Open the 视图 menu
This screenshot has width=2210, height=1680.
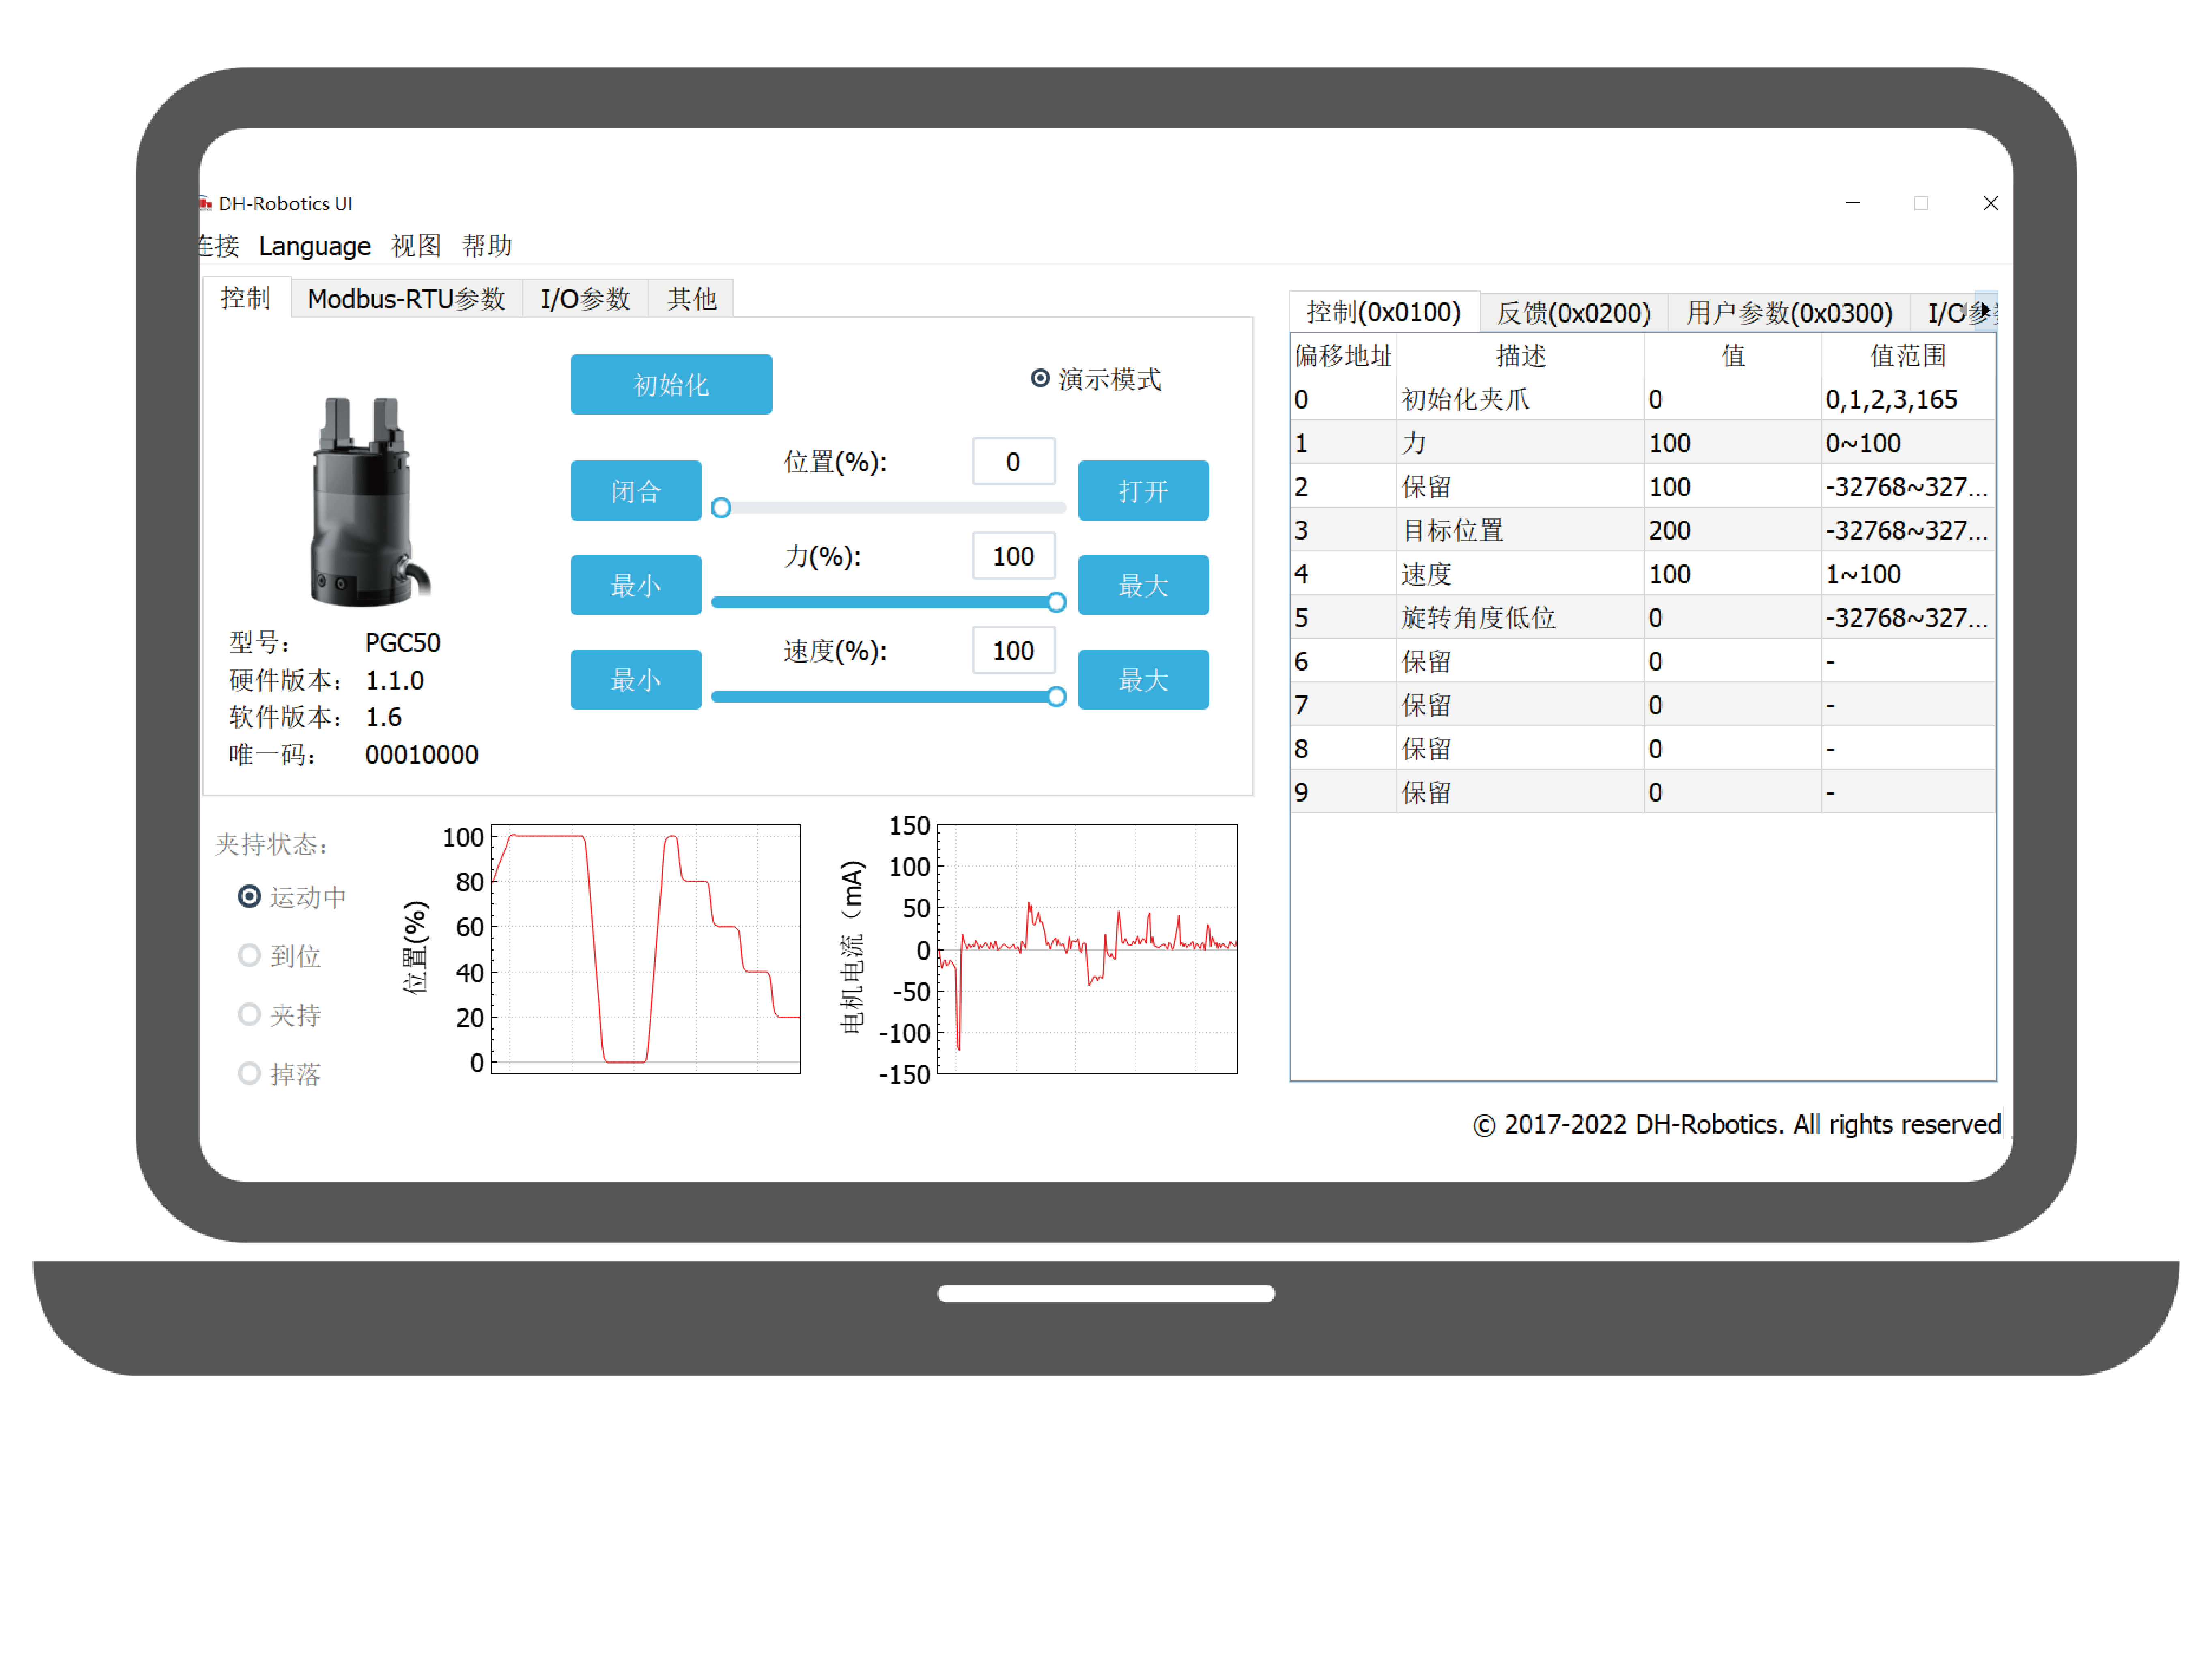point(415,246)
